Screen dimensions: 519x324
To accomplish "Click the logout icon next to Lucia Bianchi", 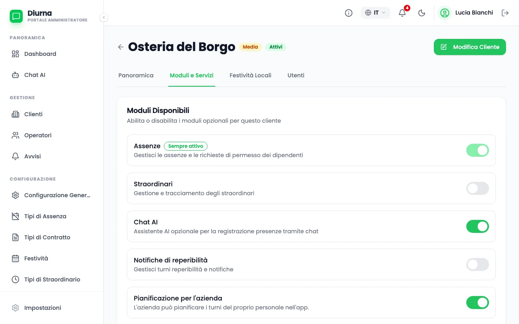I will point(505,13).
